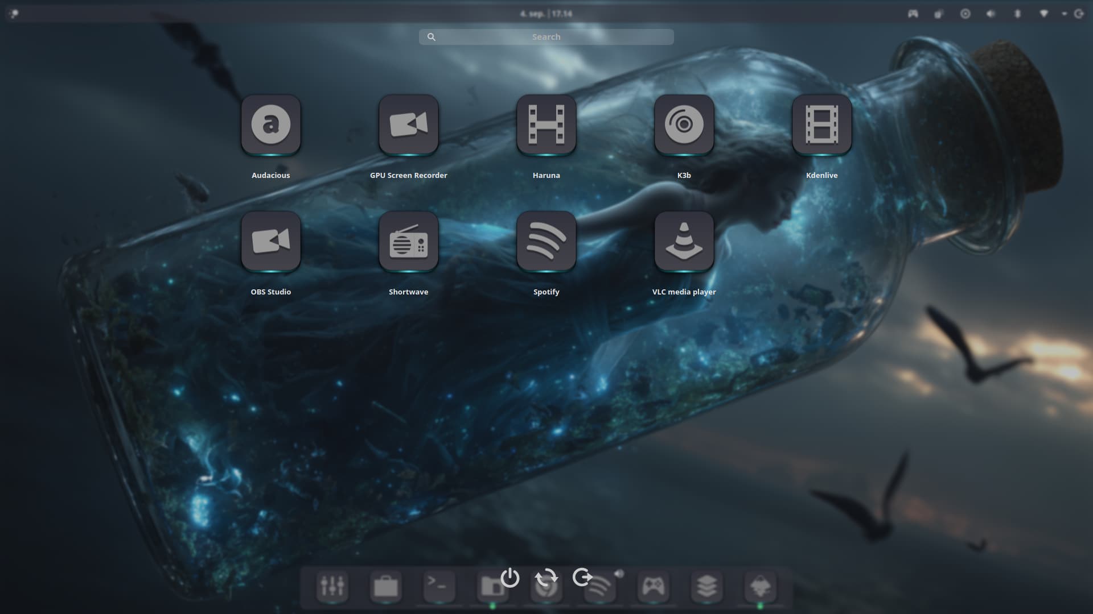This screenshot has width=1093, height=614.
Task: Launch Shortwave radio app
Action: (409, 241)
